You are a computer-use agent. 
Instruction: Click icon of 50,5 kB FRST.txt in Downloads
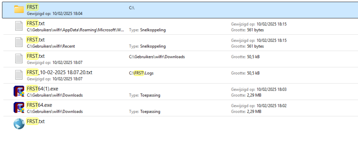[x=19, y=59]
